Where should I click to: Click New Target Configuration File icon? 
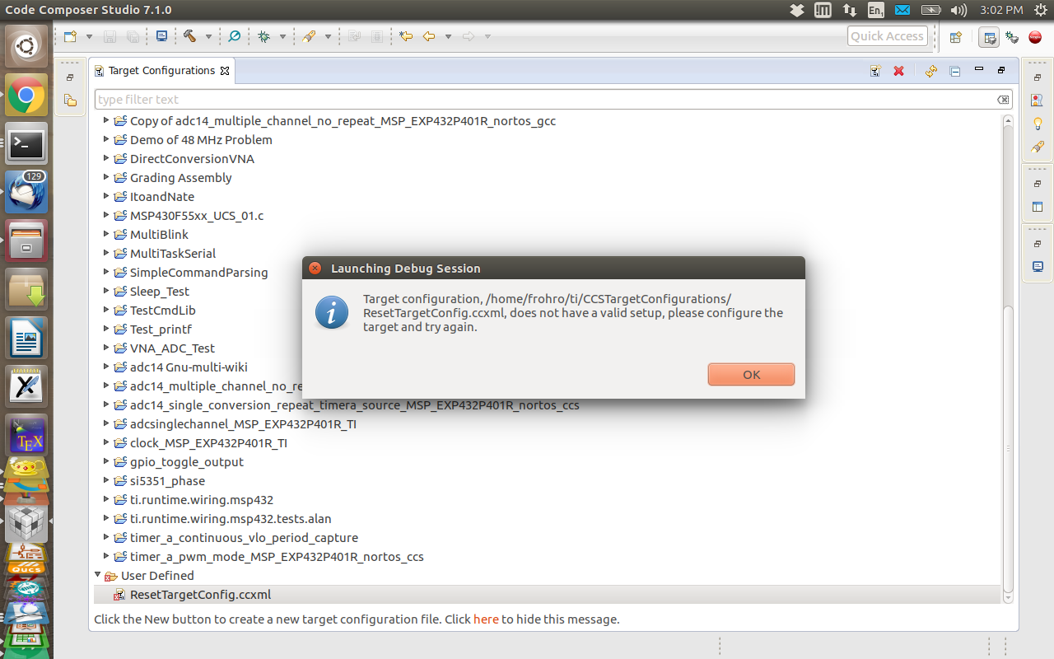tap(875, 72)
